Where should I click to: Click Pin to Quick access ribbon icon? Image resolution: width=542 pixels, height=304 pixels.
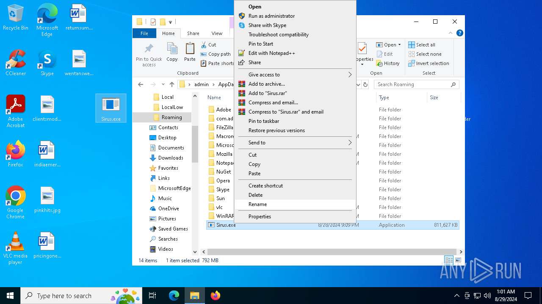[x=149, y=54]
